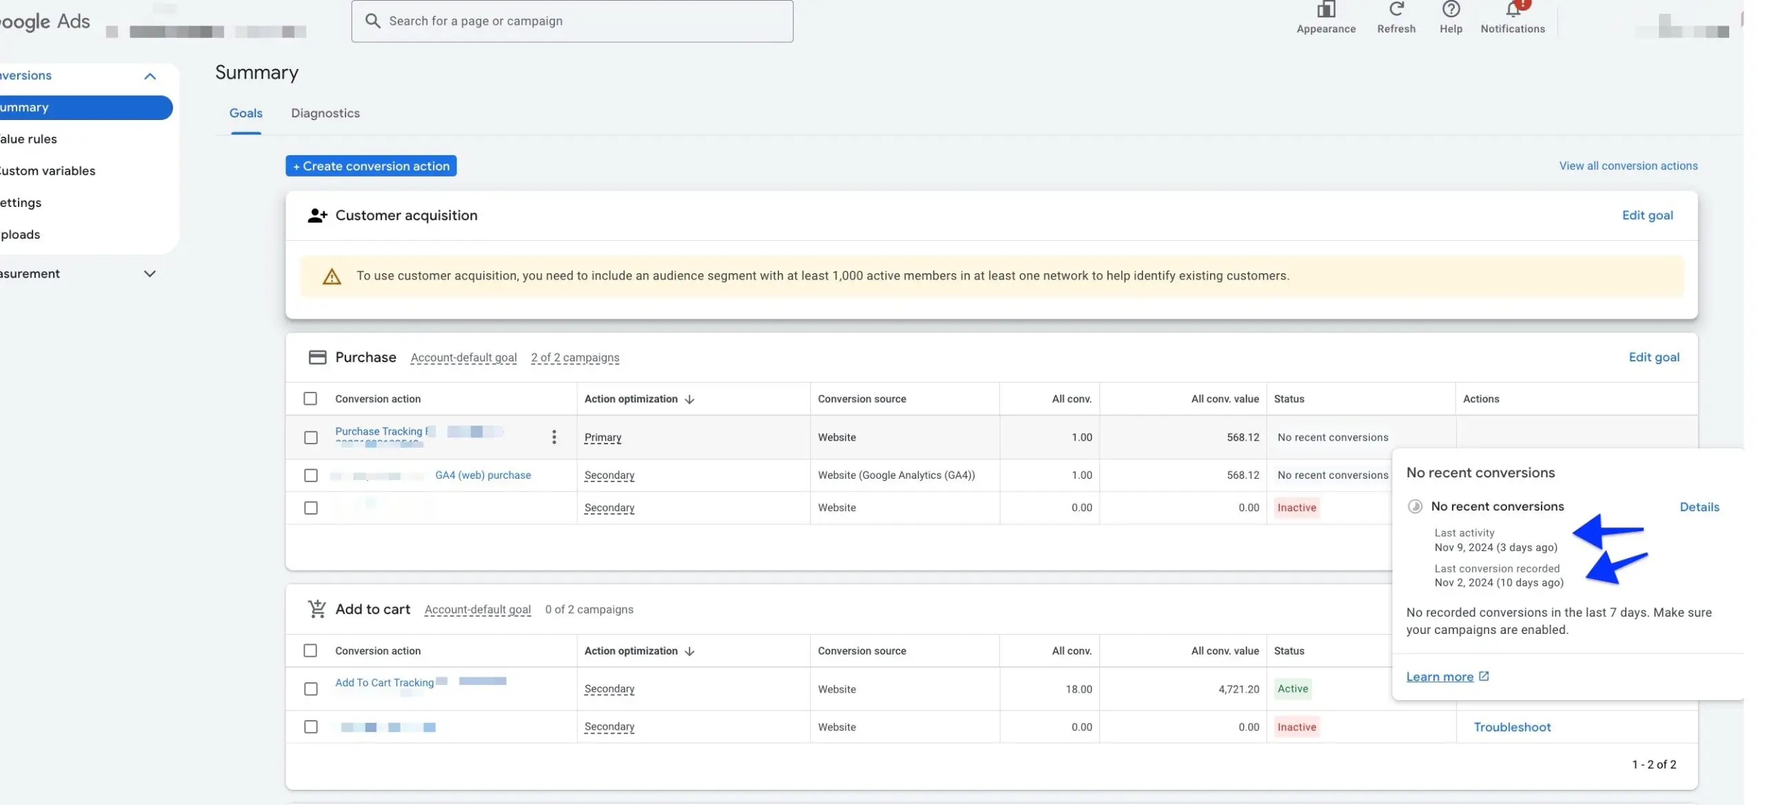The height and width of the screenshot is (805, 1765).
Task: Click the external link icon beside Learn more
Action: 1484,676
